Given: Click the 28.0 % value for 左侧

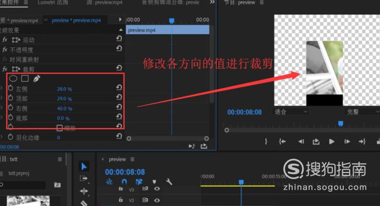Looking at the screenshot, I should 64,89.
